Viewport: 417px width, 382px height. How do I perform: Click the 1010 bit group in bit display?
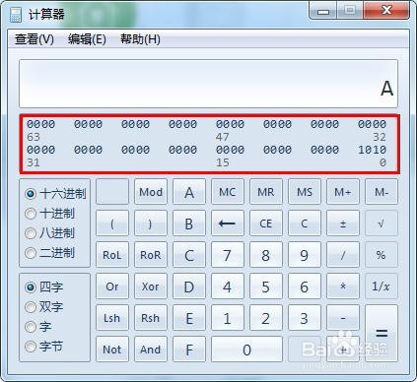coord(372,150)
